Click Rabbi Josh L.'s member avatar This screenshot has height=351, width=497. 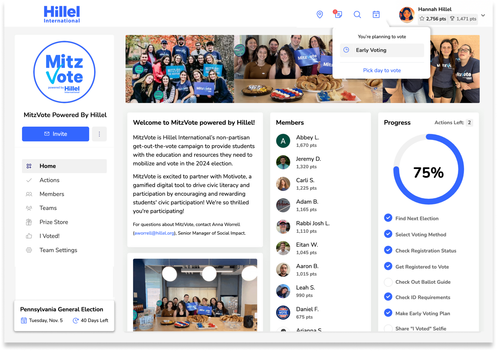point(283,227)
